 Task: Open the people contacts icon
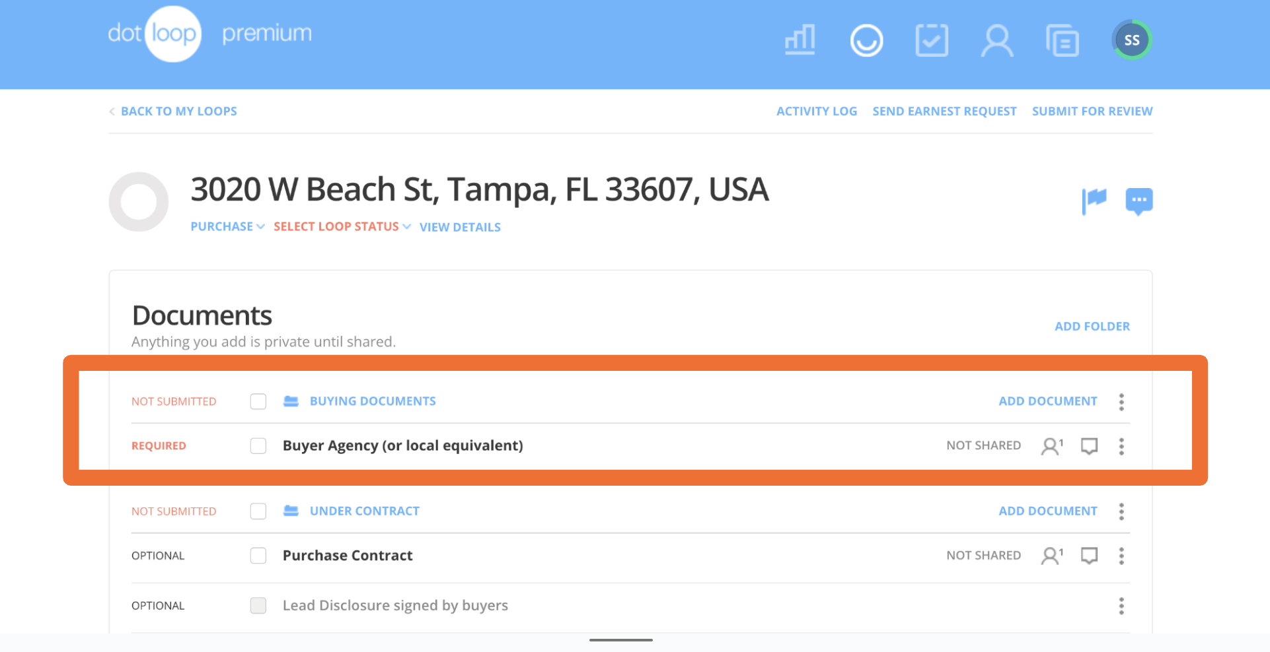[996, 40]
